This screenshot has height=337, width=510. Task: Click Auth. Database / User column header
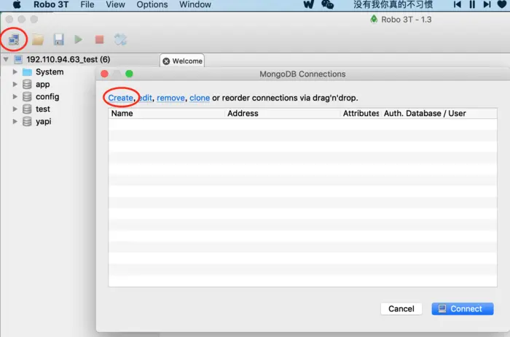pyautogui.click(x=439, y=113)
